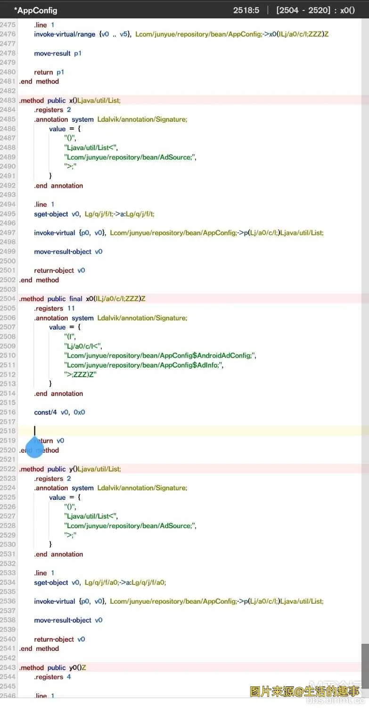Click line number 2522 in the gutter
Viewport: 369px width, 708px height.
point(8,469)
